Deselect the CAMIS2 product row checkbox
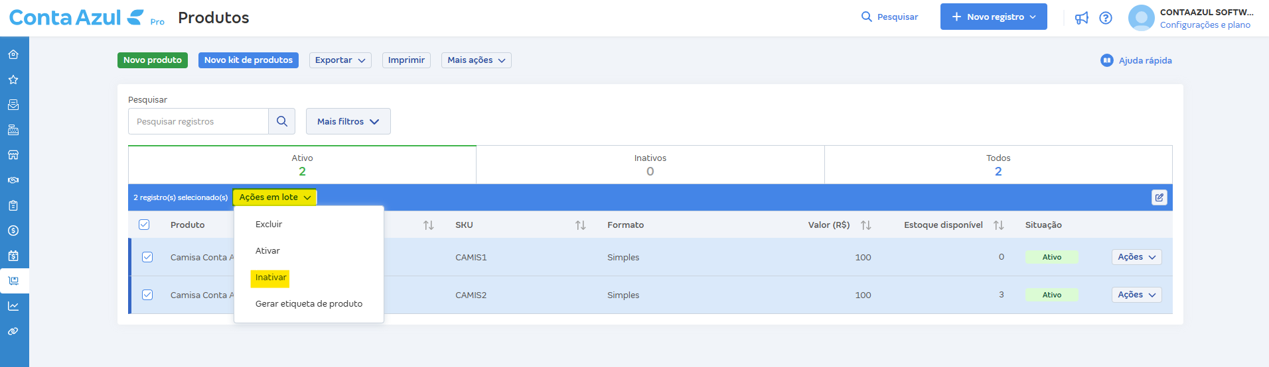 coord(147,295)
